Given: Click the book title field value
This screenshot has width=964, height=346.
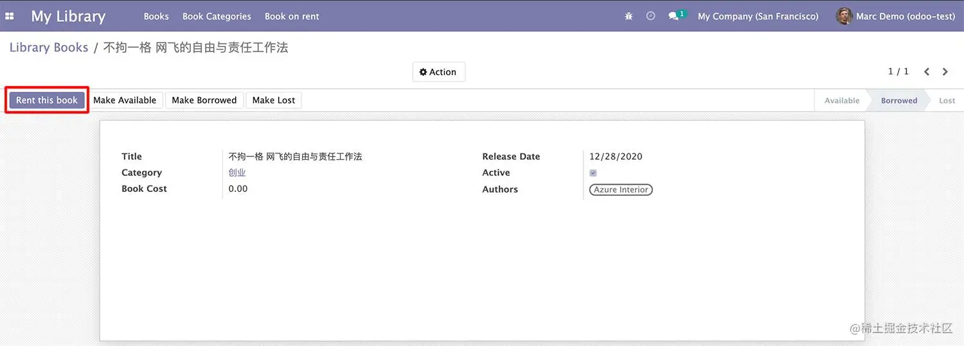Looking at the screenshot, I should (x=296, y=157).
